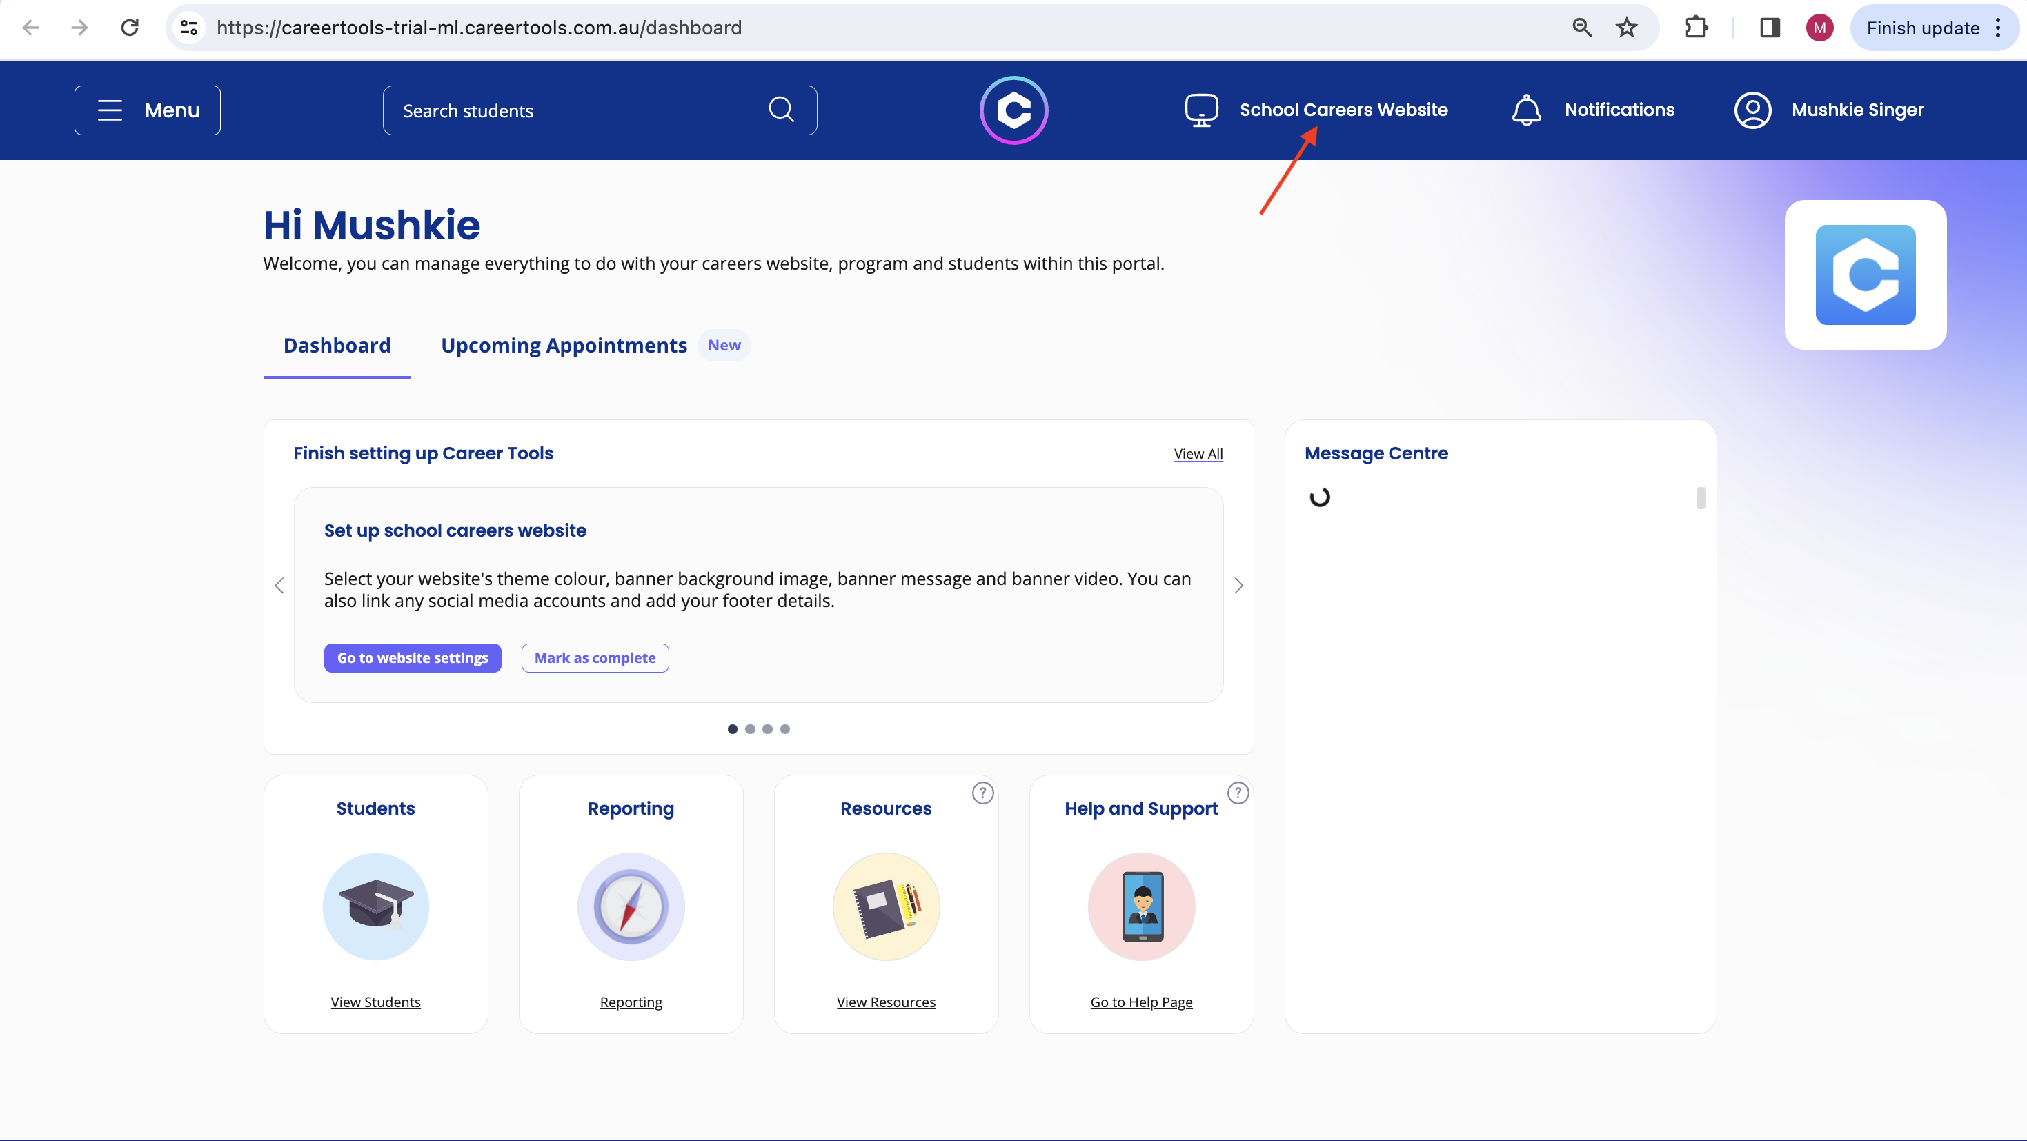
Task: Show next setup step with right chevron
Action: [1238, 586]
